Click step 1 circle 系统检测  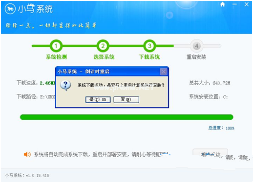(56, 46)
